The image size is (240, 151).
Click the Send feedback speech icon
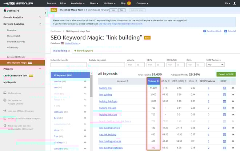click(205, 31)
